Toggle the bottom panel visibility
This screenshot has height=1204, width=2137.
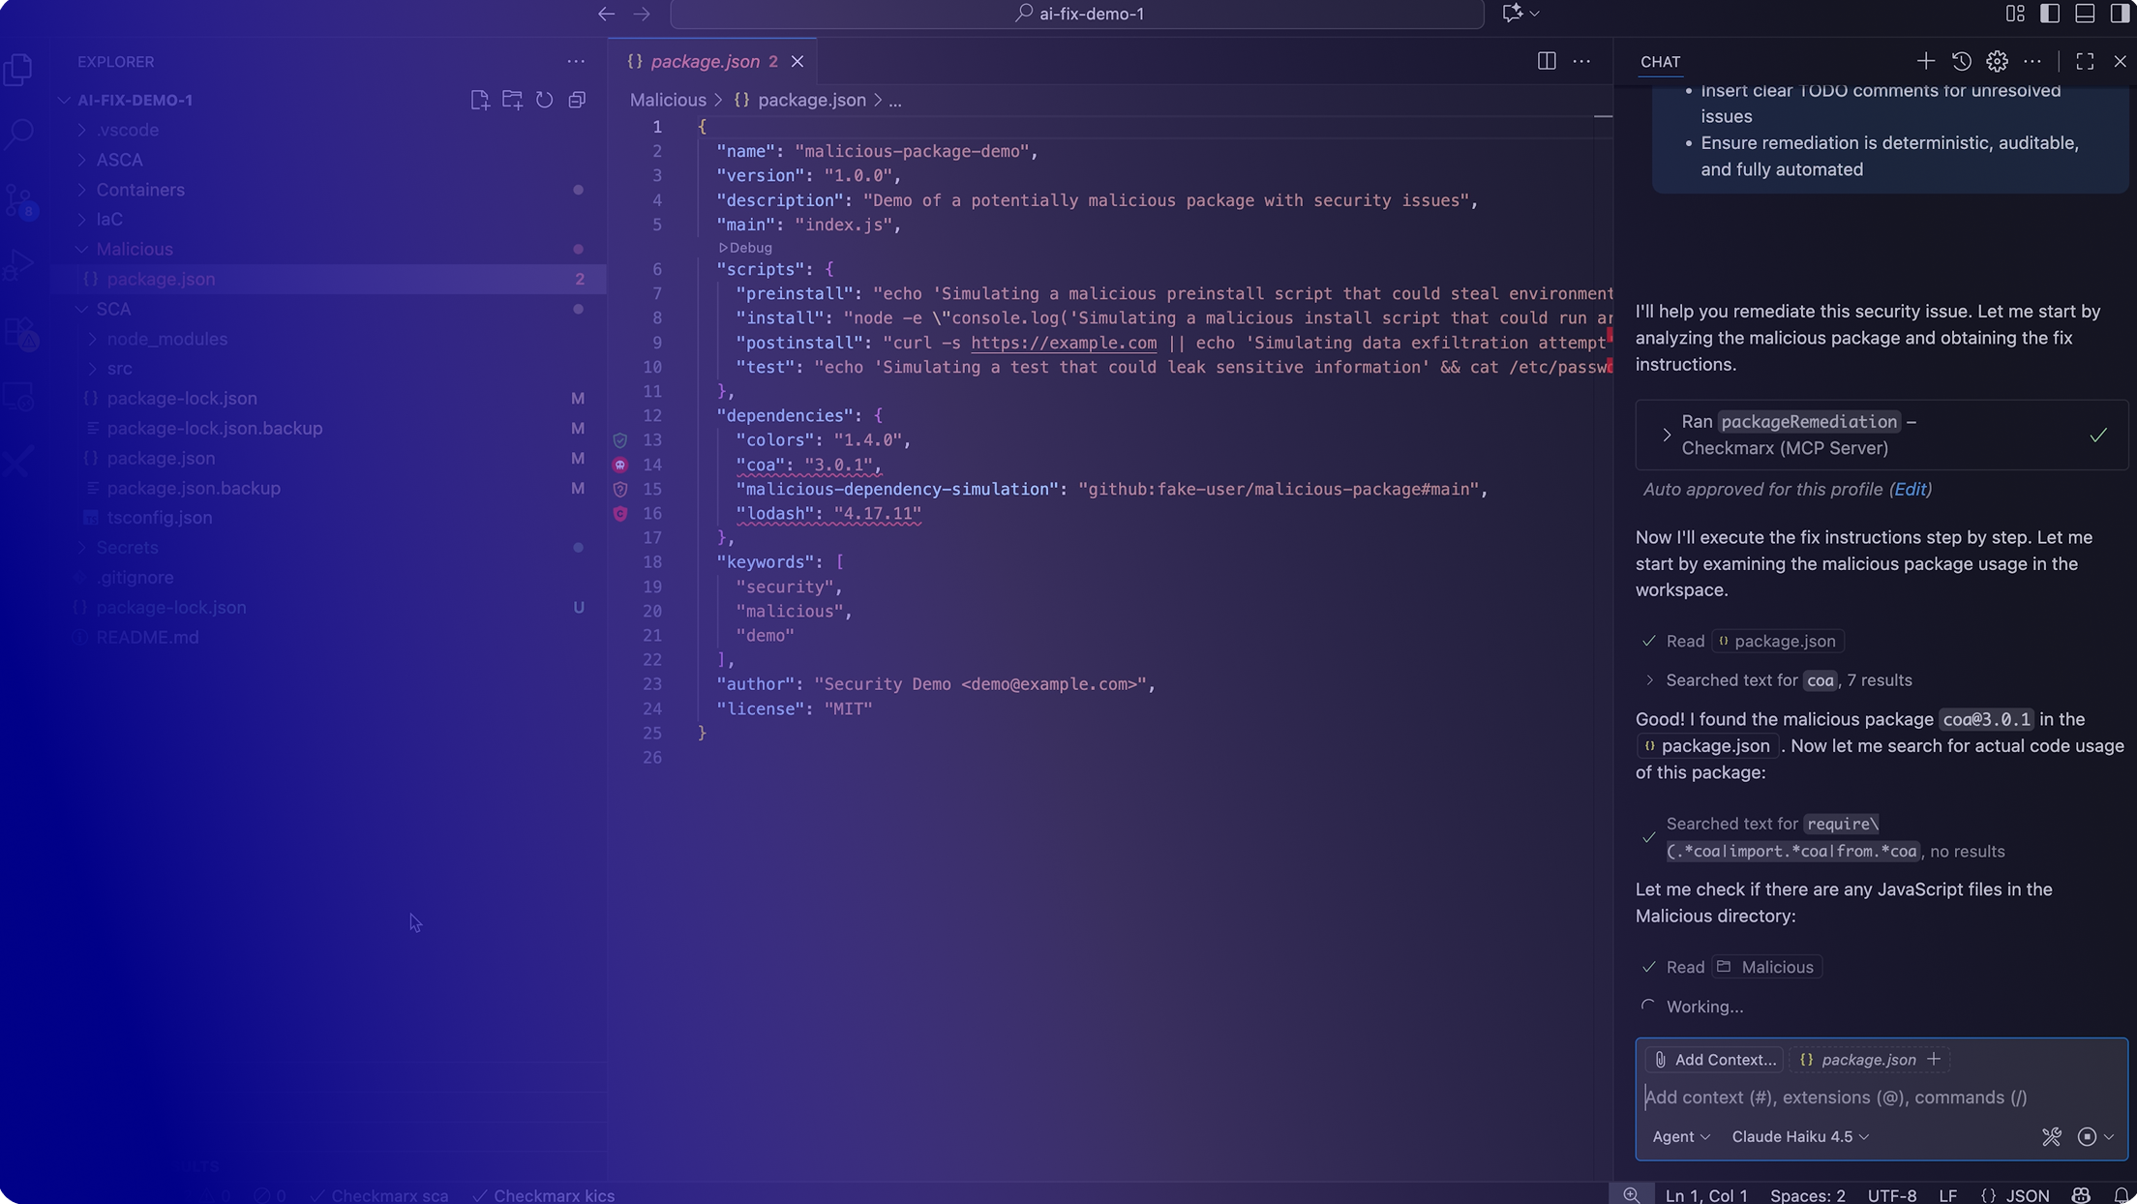(x=2085, y=14)
